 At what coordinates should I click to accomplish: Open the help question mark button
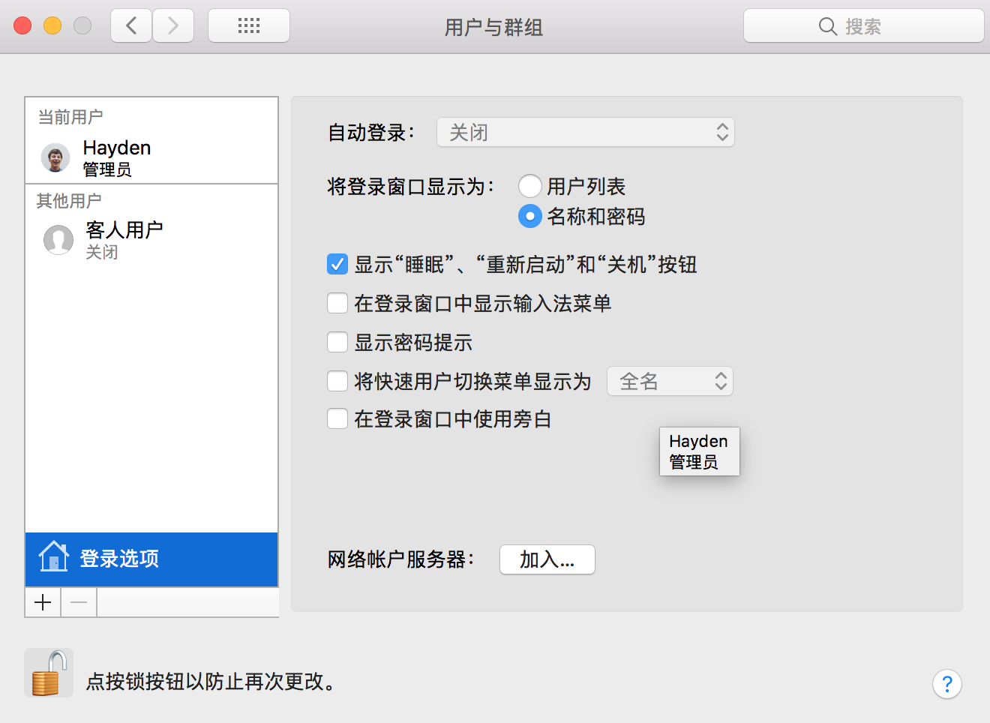(x=946, y=683)
